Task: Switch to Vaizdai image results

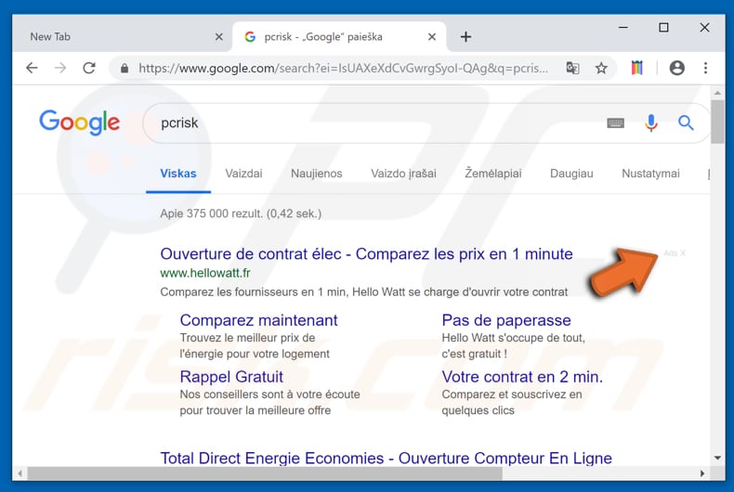Action: [243, 174]
